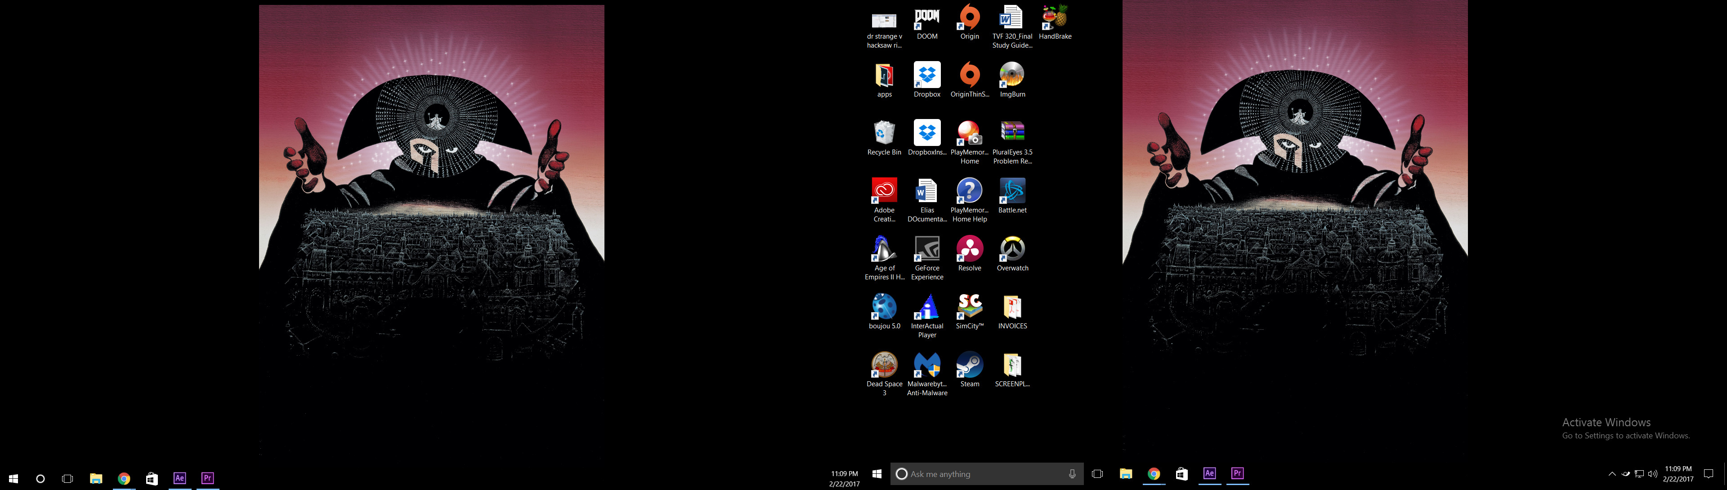Open Start menu on the left monitor taskbar
The image size is (1727, 490).
point(13,479)
